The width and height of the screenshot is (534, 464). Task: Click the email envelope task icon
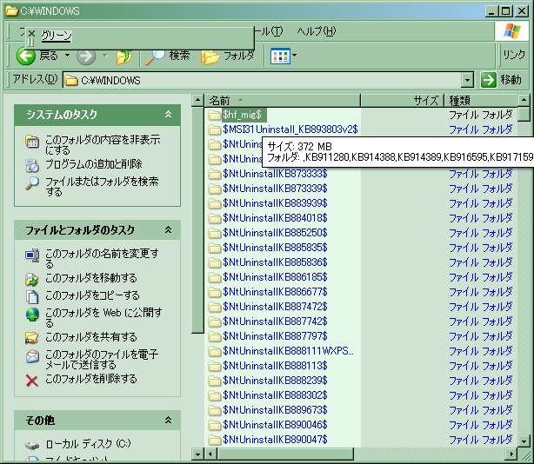coord(32,356)
